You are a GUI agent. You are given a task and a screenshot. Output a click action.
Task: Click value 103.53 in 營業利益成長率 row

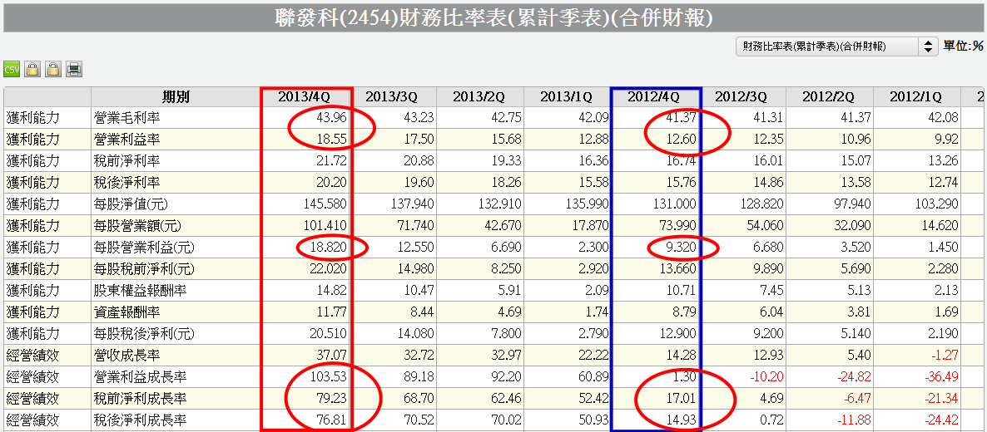(328, 376)
